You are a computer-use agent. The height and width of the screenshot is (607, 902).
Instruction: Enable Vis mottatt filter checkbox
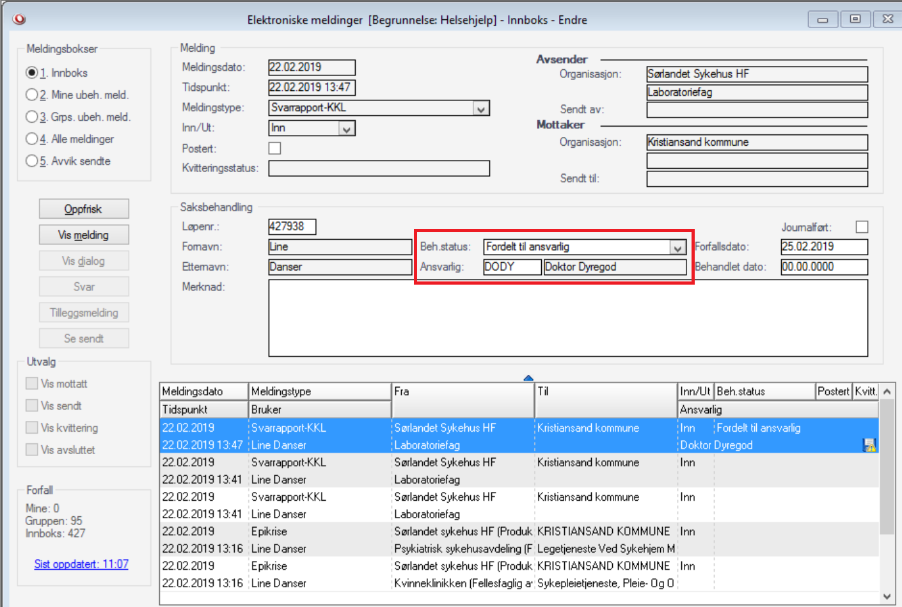[31, 383]
